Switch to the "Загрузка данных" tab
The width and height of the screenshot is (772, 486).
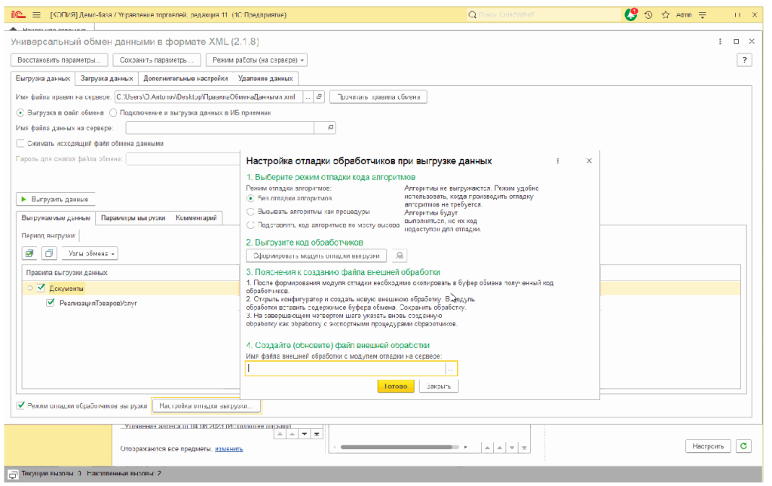[x=106, y=78]
